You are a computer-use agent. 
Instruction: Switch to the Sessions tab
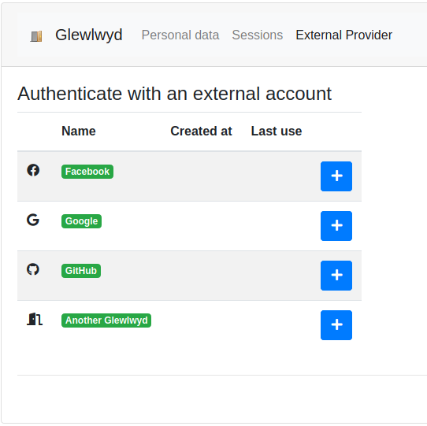[258, 35]
